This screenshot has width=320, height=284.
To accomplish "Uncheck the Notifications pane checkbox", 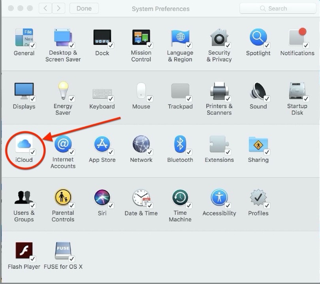I will [x=306, y=45].
